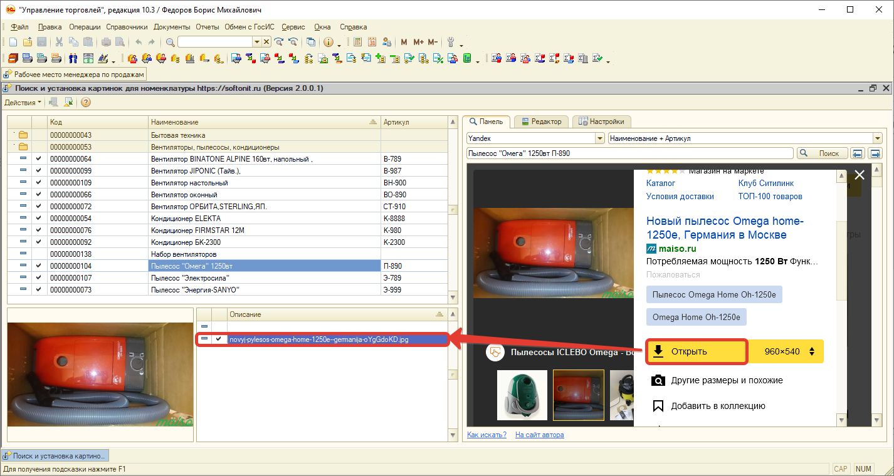Viewport: 894px width, 476px height.
Task: Click sort indicator in Наименование column header
Action: [373, 122]
